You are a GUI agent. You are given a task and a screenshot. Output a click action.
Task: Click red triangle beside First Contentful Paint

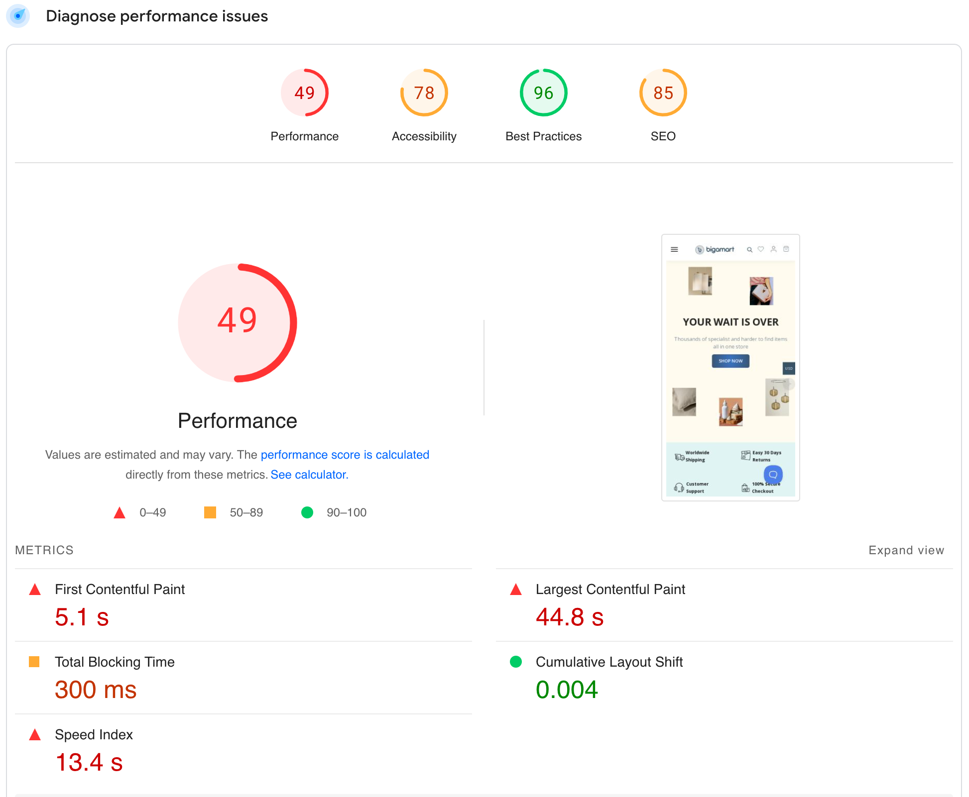pyautogui.click(x=35, y=590)
